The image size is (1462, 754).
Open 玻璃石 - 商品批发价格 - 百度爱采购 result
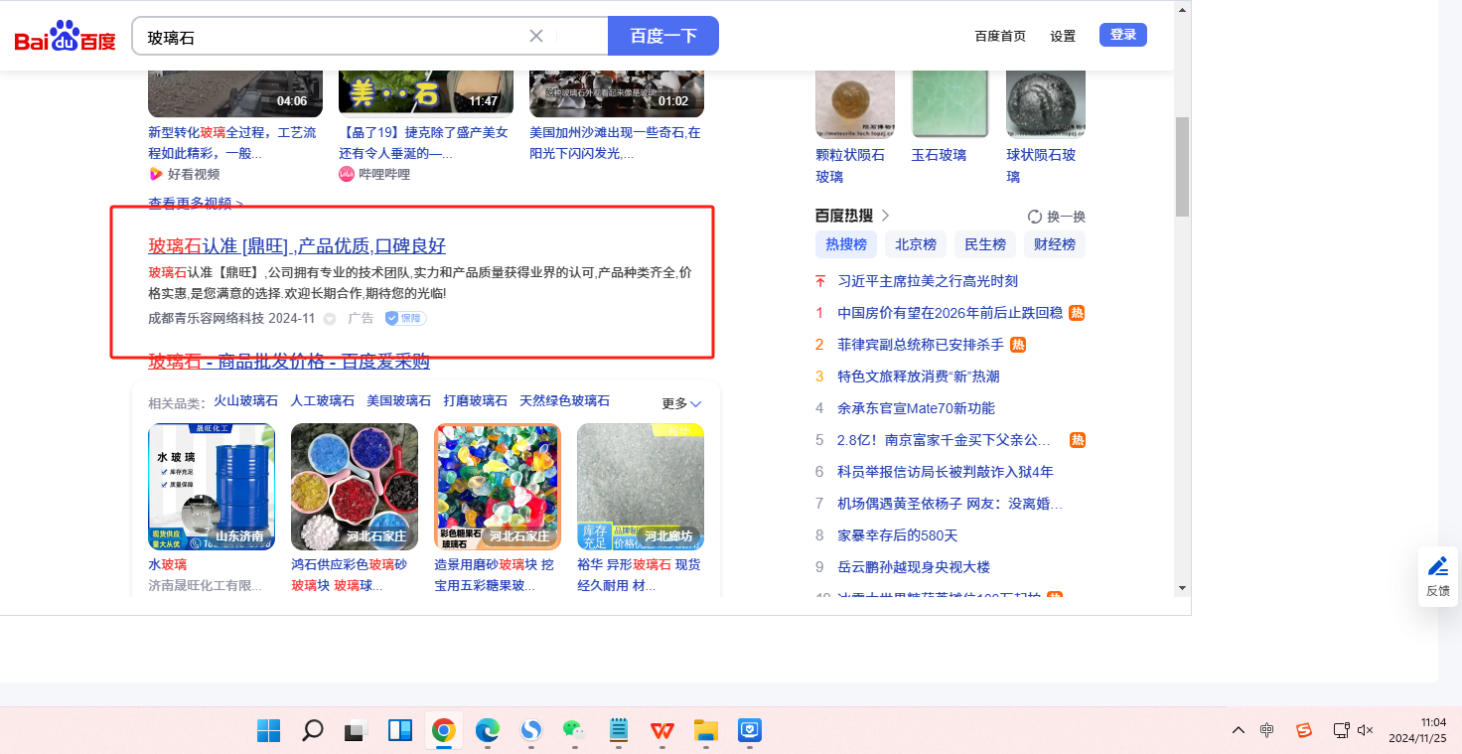pos(289,361)
